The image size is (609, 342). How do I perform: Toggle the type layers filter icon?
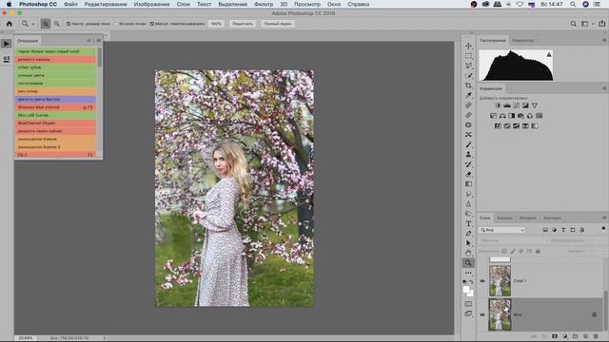pos(563,230)
